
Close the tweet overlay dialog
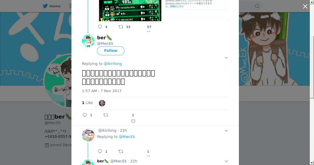(x=305, y=6)
